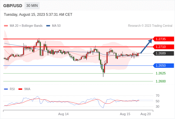Select the 1.2710 resistance price tag
The image size is (175, 119).
[163, 47]
